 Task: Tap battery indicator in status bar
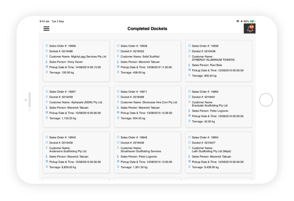tap(252, 21)
